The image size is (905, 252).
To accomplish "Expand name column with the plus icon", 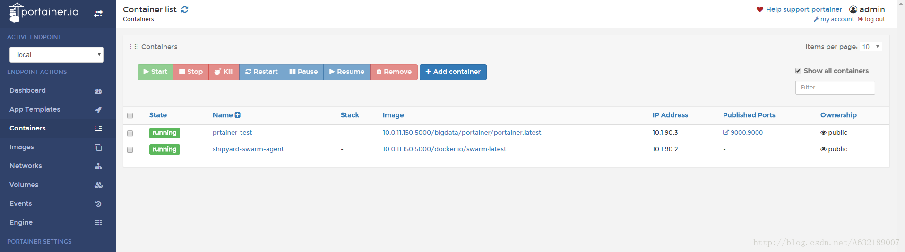I will click(x=238, y=115).
